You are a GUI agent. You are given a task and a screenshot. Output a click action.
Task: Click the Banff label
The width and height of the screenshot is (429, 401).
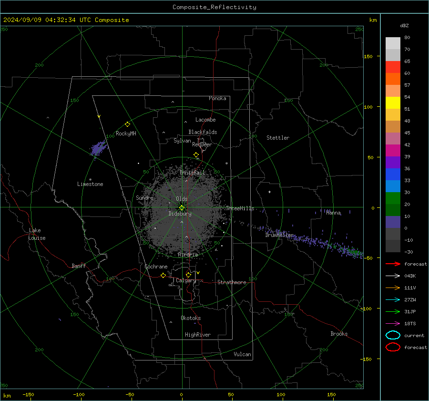(x=79, y=266)
